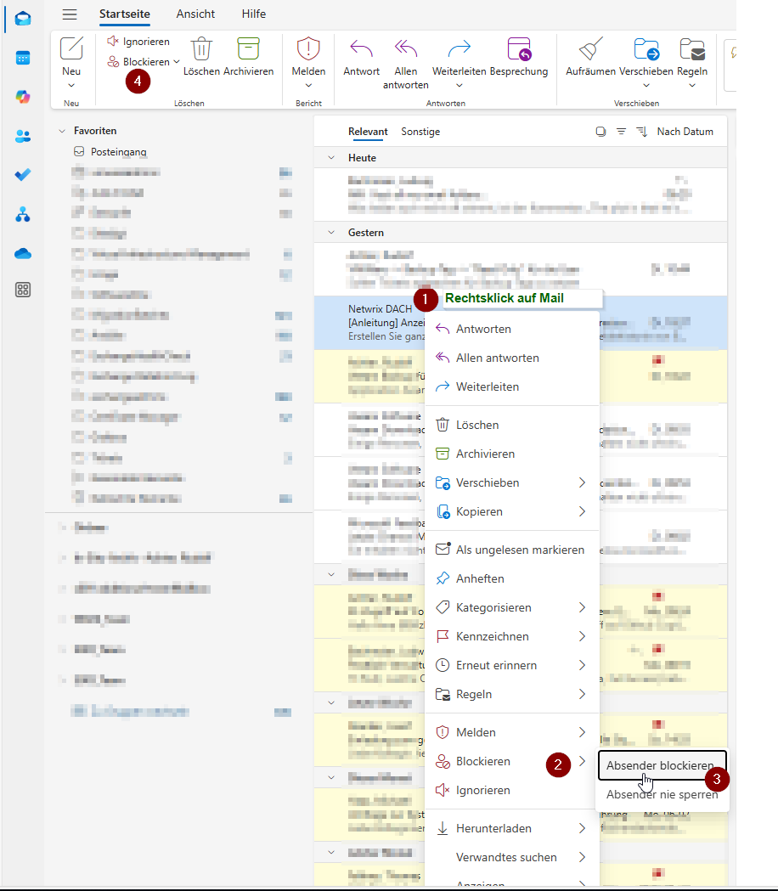Click the Weiterleiten arrow in ribbon
Screen dimensions: 778x891
click(x=459, y=49)
